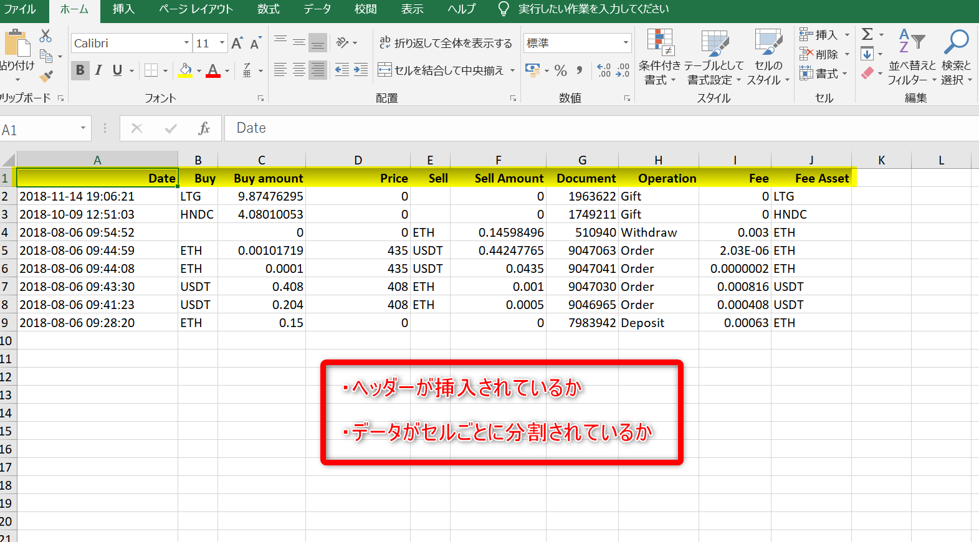Select column header G

point(582,160)
